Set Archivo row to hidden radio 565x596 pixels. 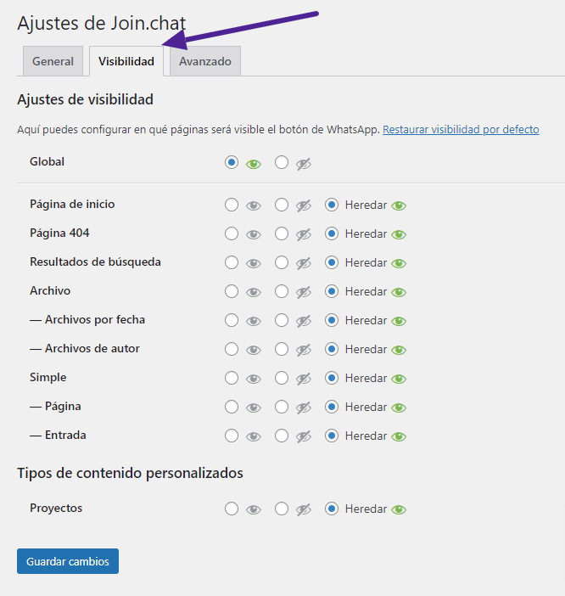(282, 291)
